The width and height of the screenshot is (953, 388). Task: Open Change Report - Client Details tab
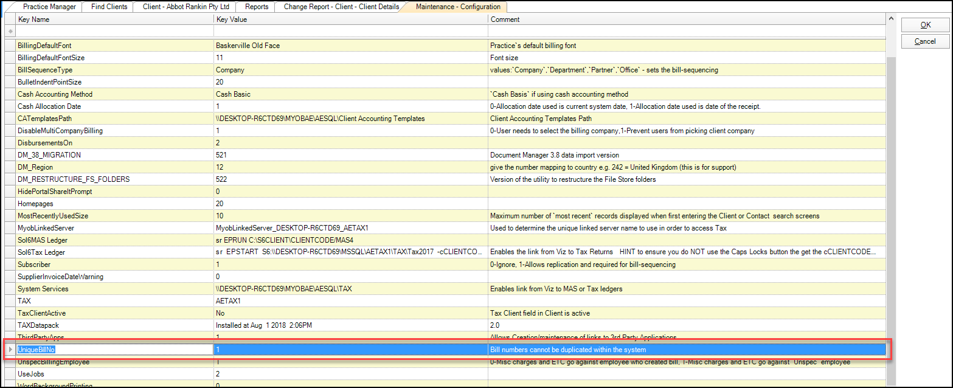(341, 7)
